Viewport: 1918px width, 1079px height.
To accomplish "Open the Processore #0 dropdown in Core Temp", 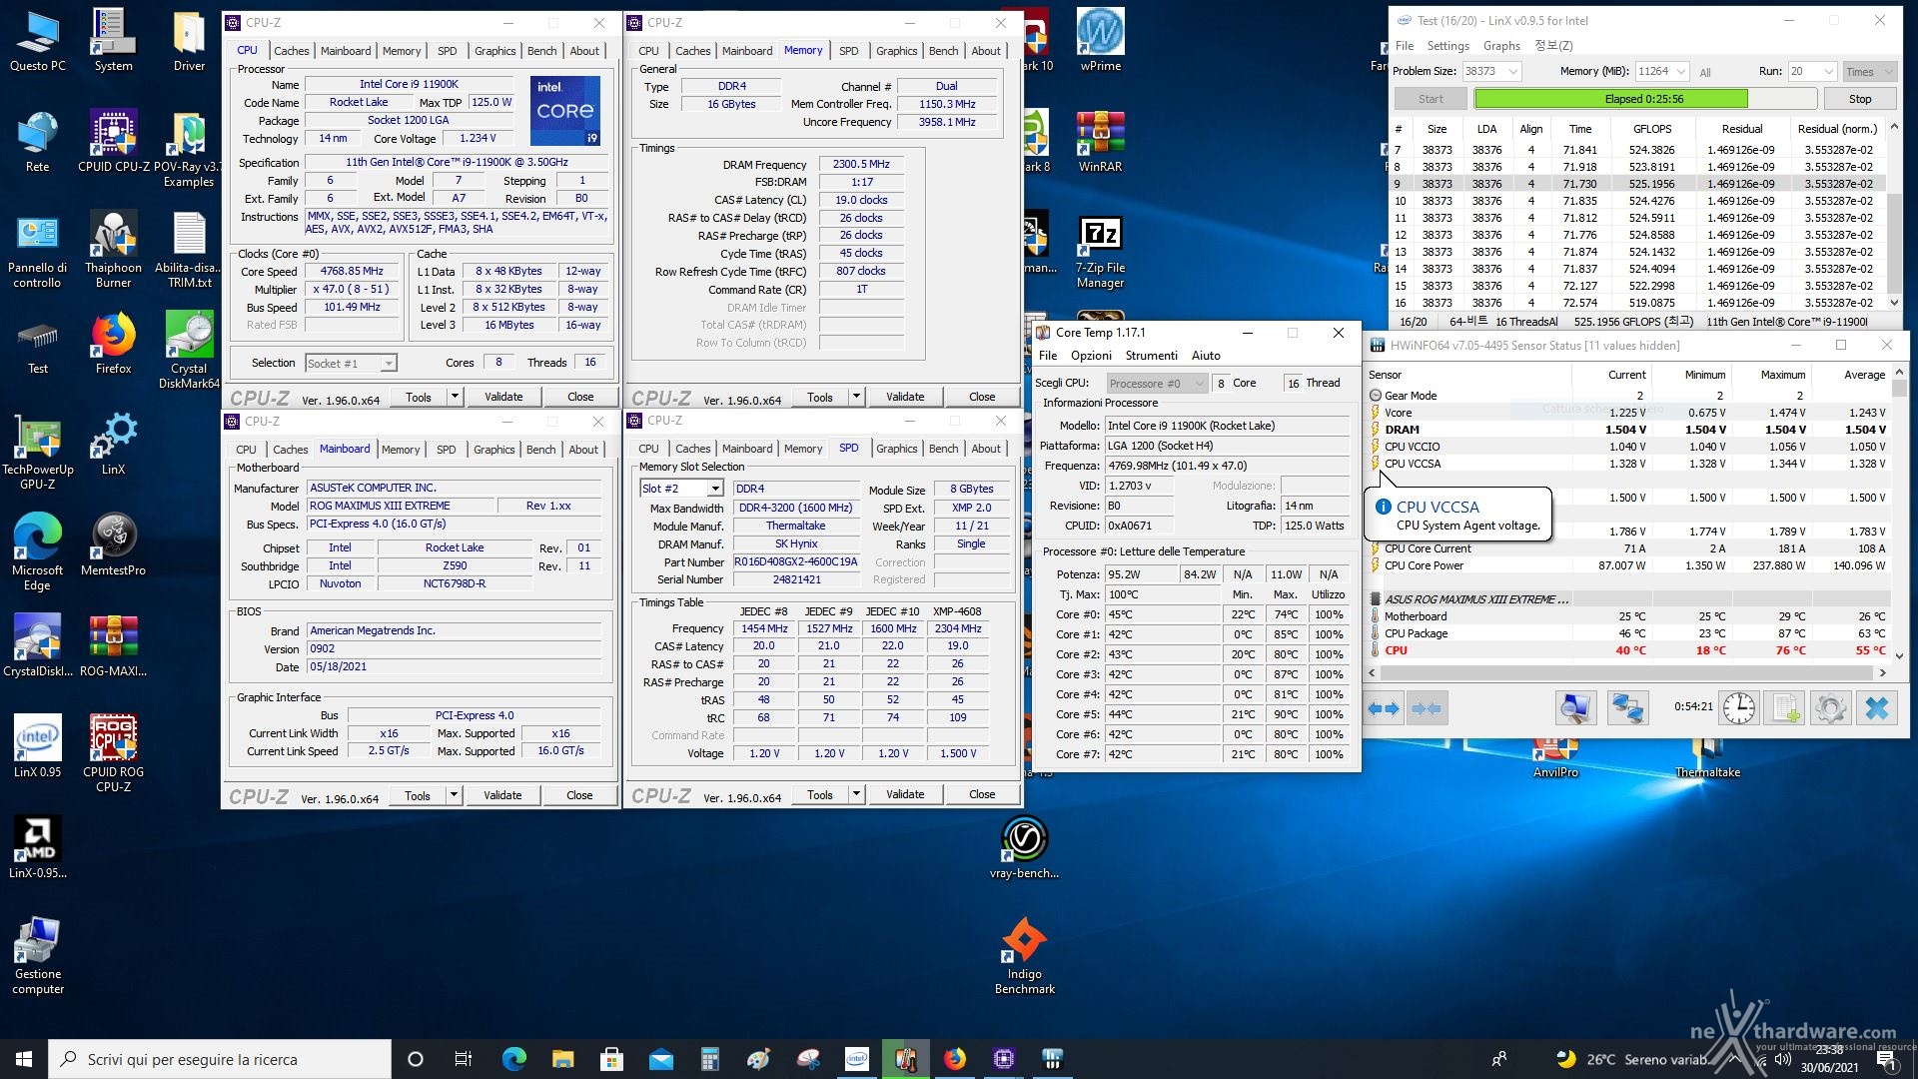I will [1158, 383].
